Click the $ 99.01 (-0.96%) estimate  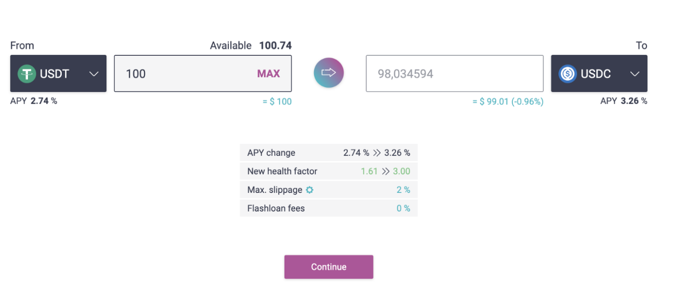508,102
